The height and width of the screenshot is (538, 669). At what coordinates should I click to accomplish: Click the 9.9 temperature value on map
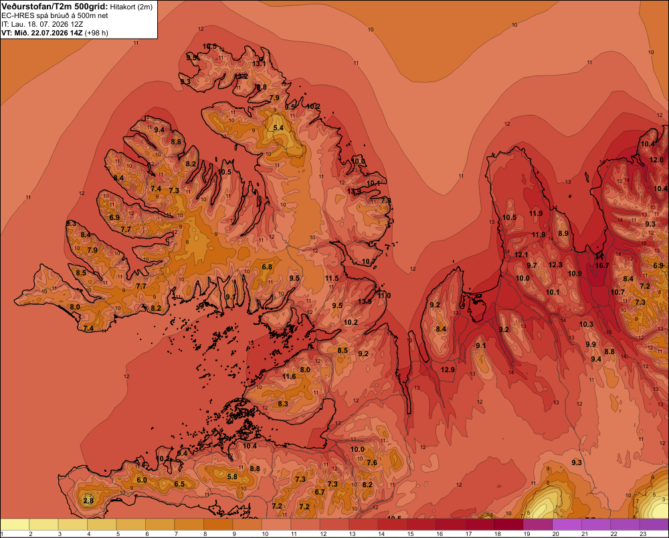[x=591, y=344]
